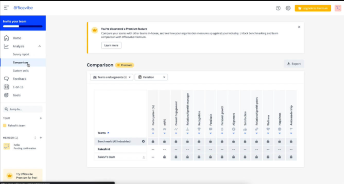Sort by Relationship with peers column
The image size is (344, 184).
[x=257, y=133]
